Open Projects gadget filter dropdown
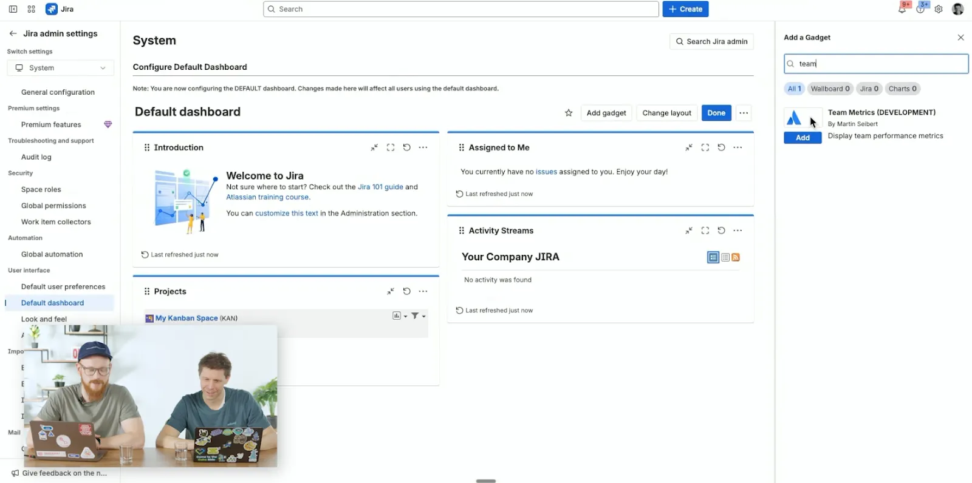Viewport: 972px width, 483px height. click(x=419, y=316)
